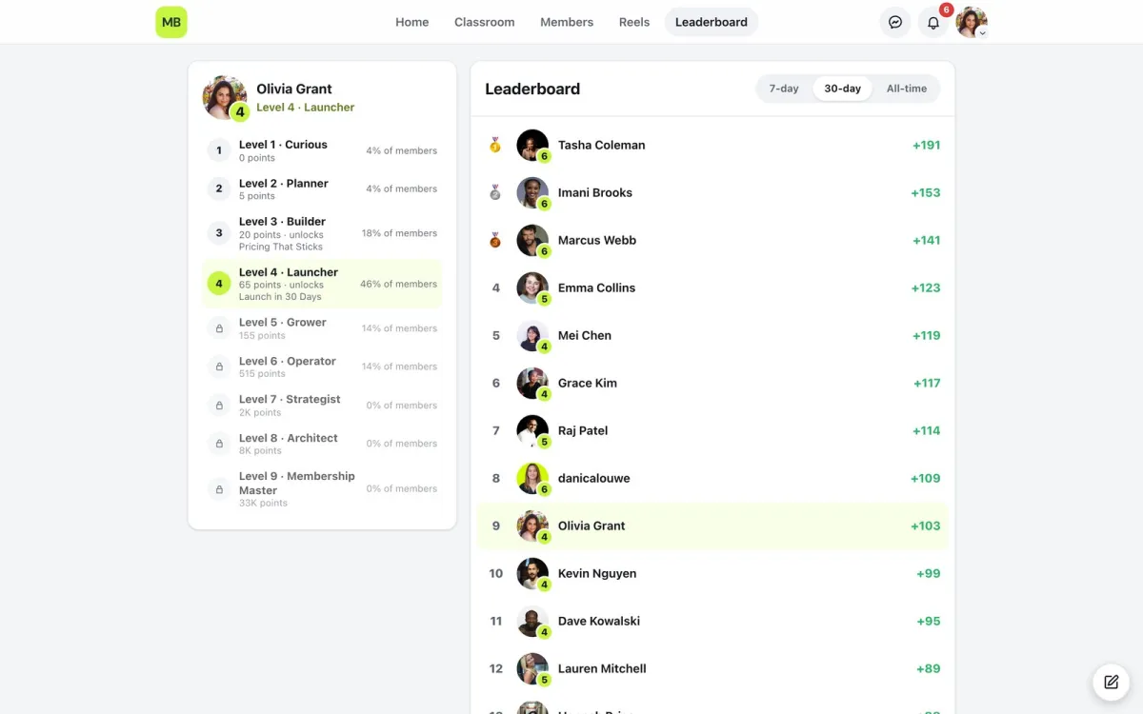Open Raj Patel's avatar
This screenshot has height=714, width=1143.
tap(532, 430)
